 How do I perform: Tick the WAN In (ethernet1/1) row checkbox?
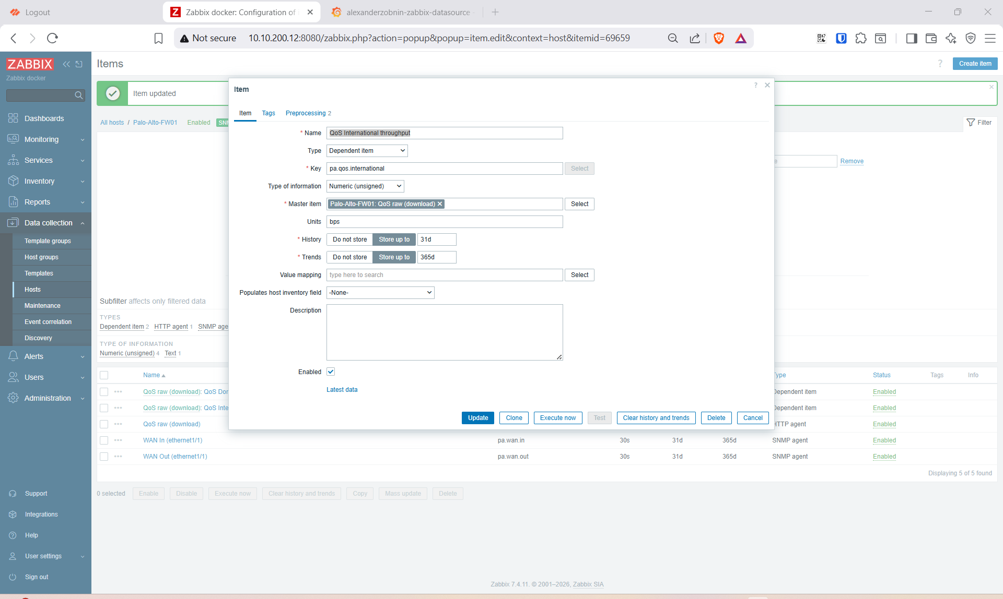(104, 440)
